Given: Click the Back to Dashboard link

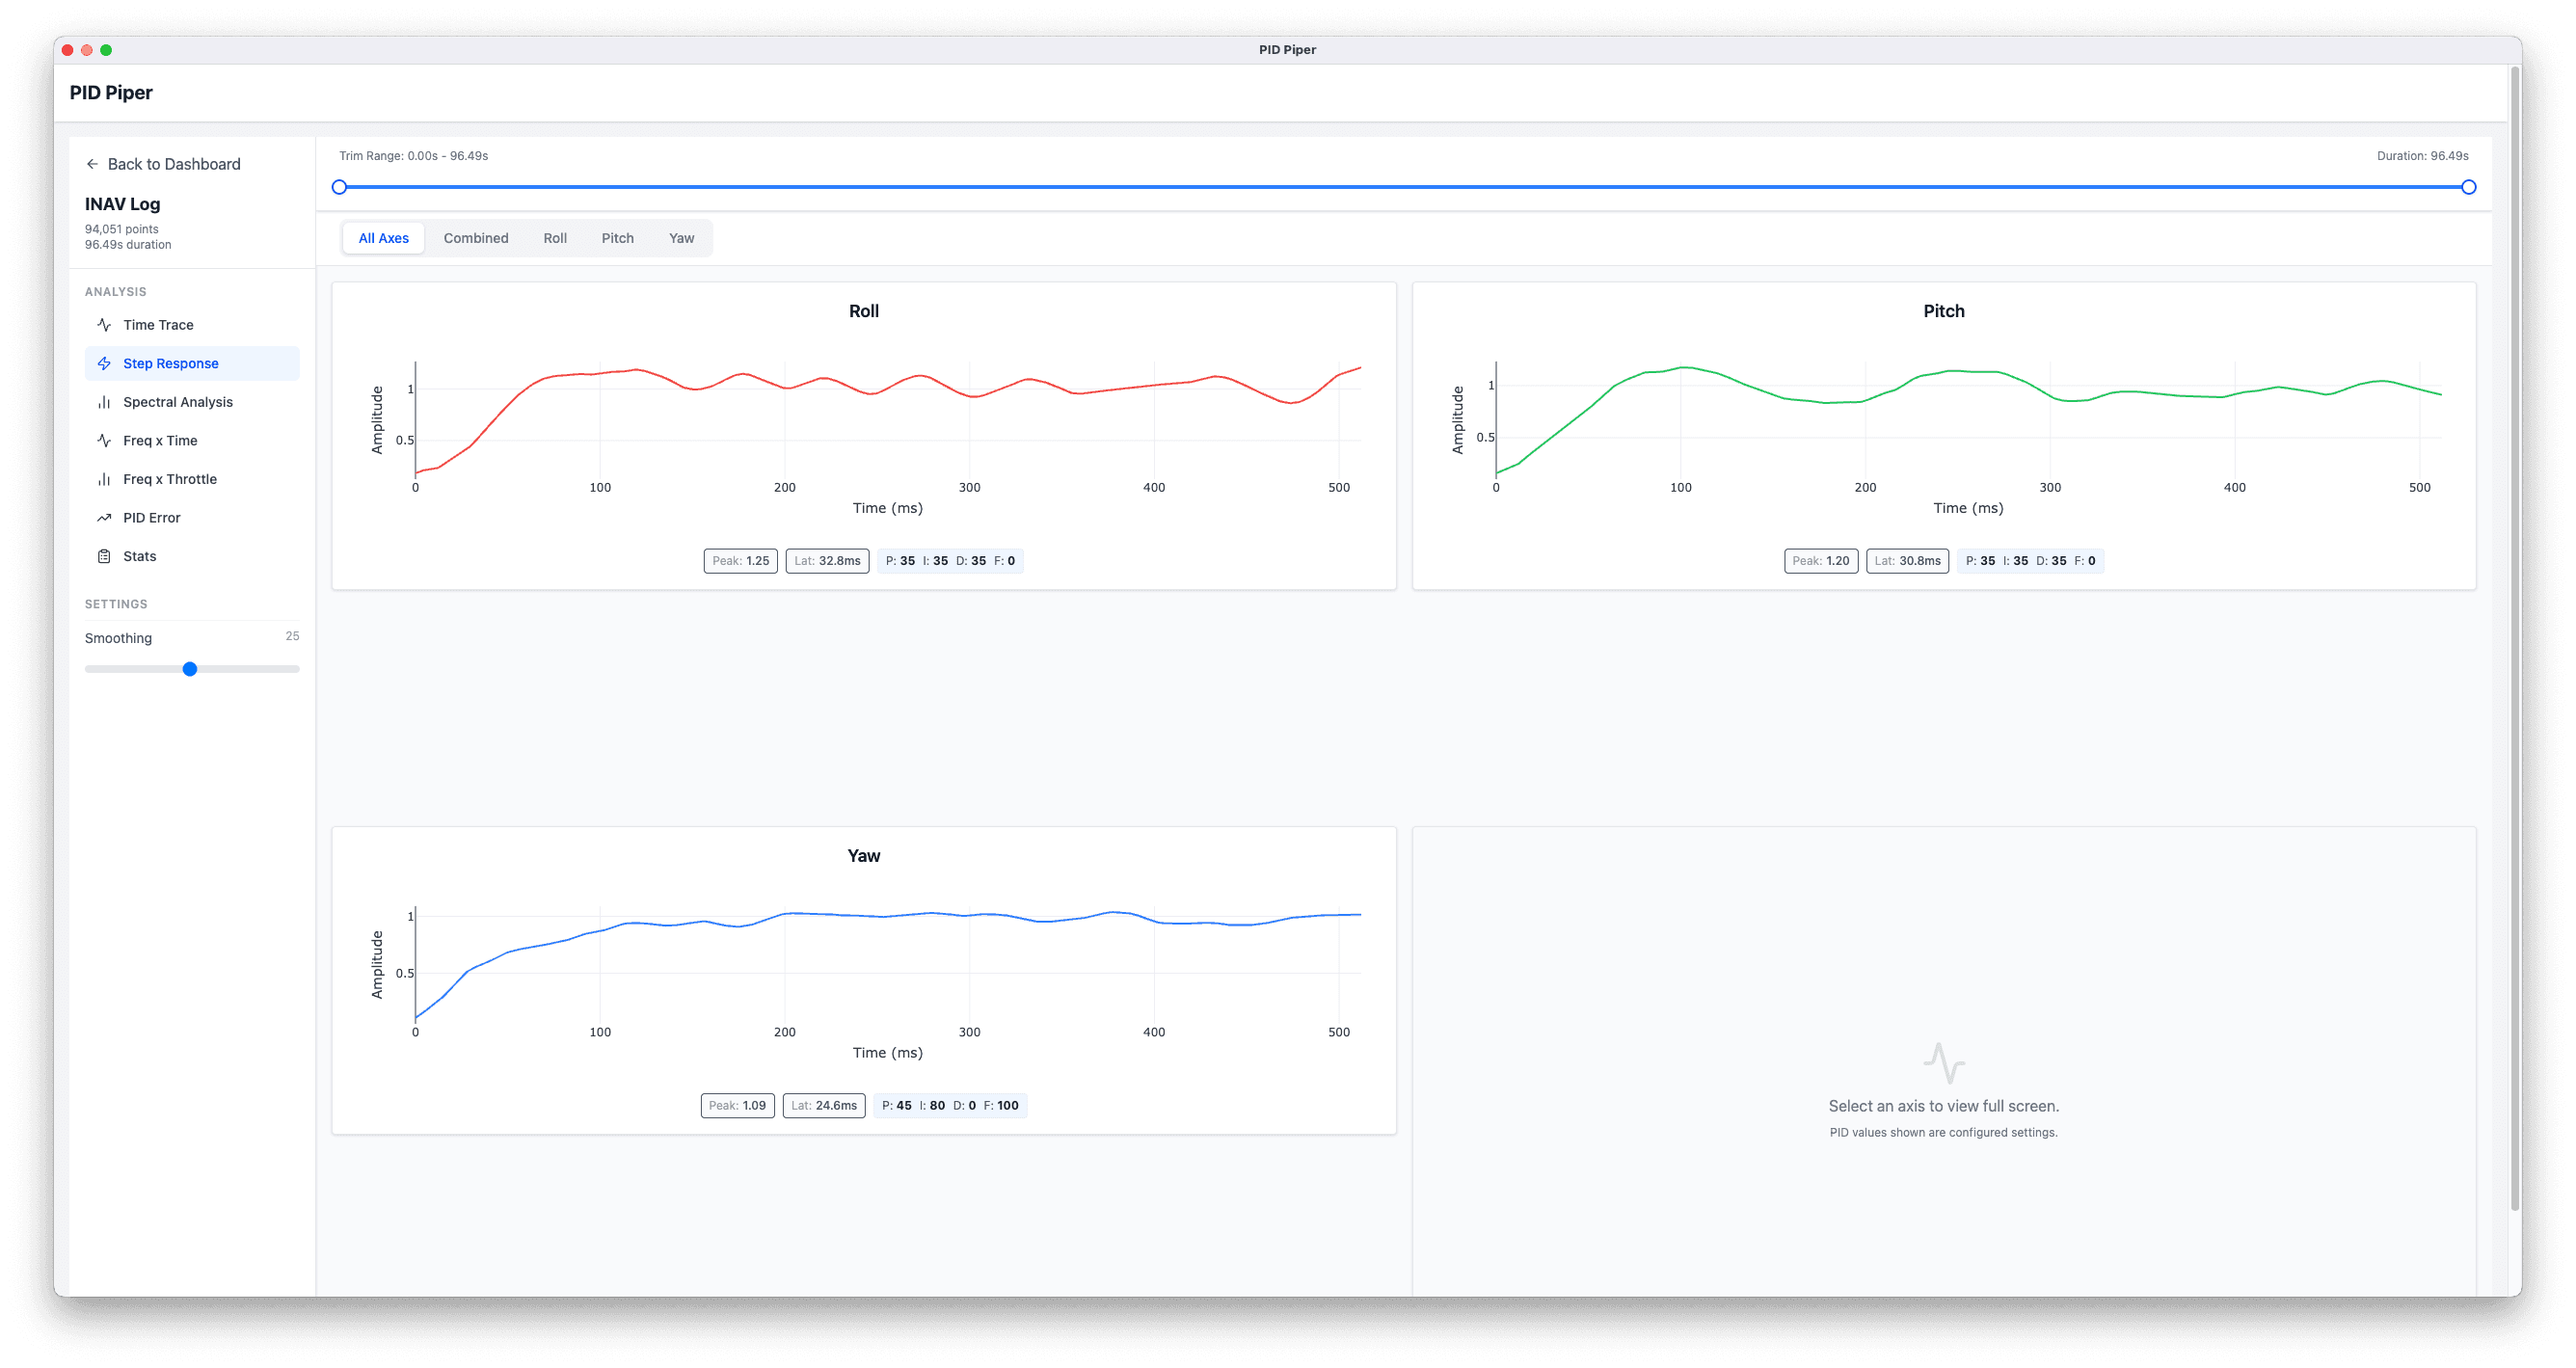Looking at the screenshot, I should pos(175,163).
